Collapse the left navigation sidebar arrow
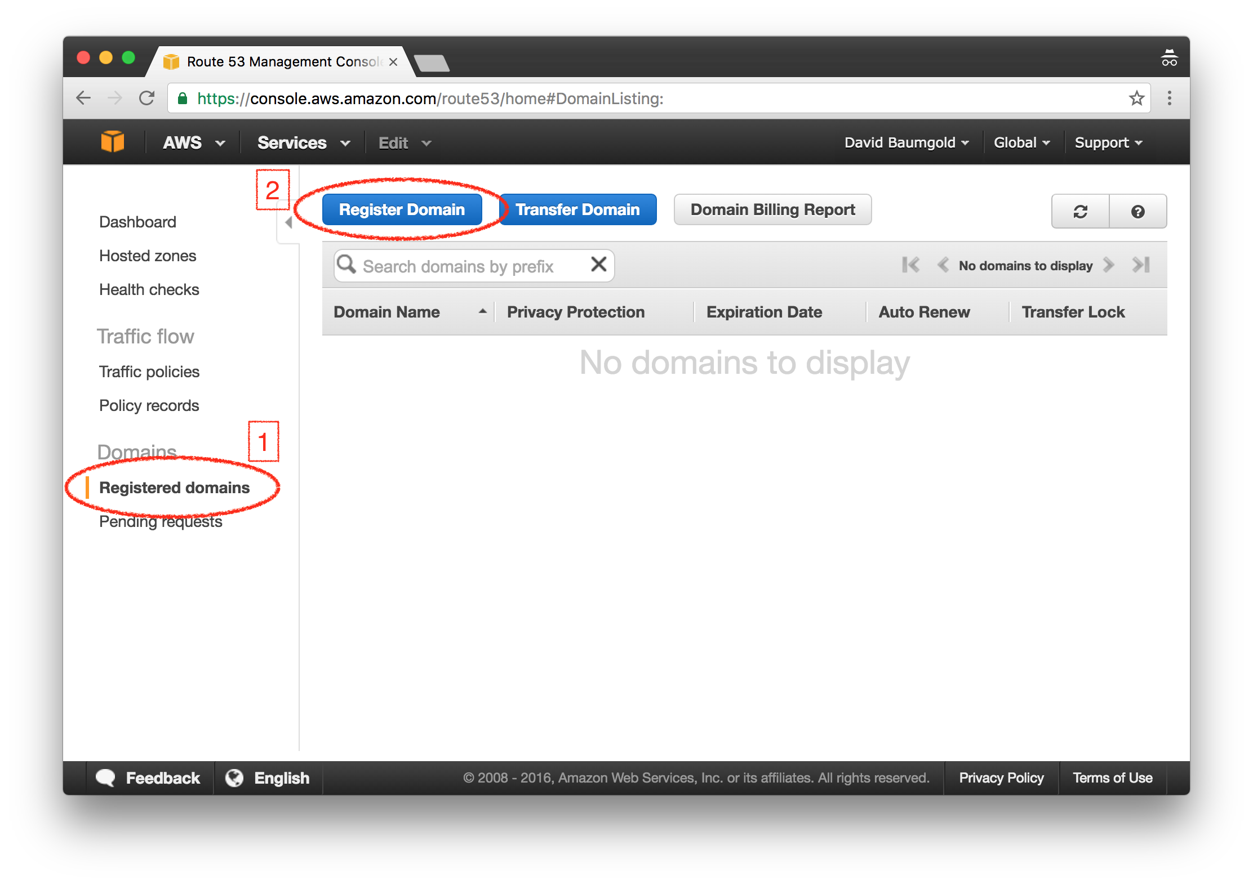This screenshot has width=1253, height=885. pyautogui.click(x=288, y=223)
